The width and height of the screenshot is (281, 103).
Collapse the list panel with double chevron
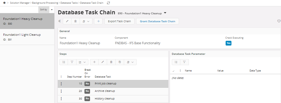[60, 21]
